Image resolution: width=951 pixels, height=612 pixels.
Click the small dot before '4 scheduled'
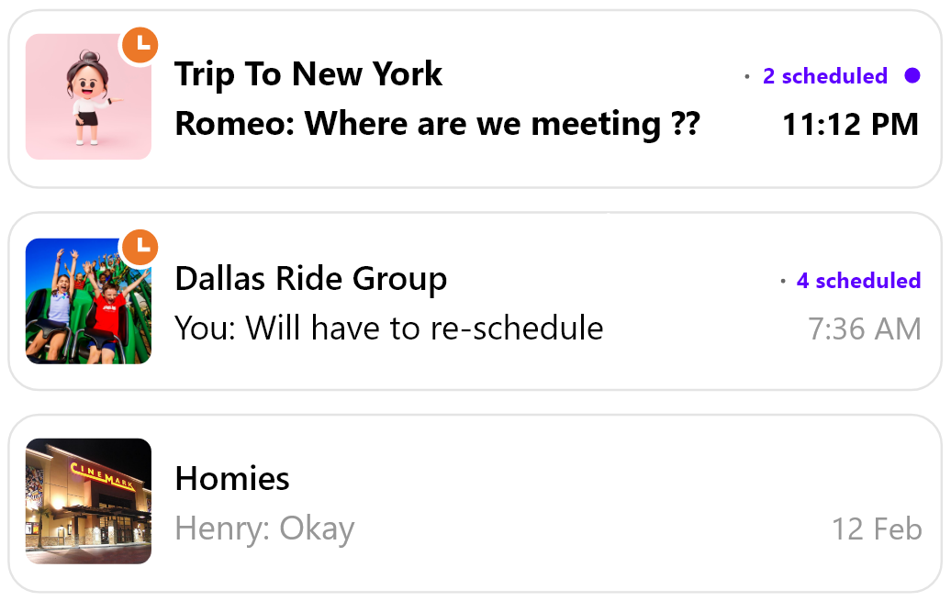[783, 281]
